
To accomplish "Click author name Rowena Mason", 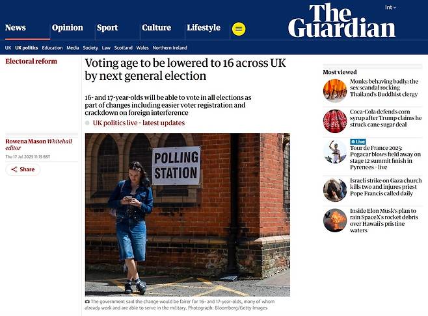I will [x=25, y=141].
